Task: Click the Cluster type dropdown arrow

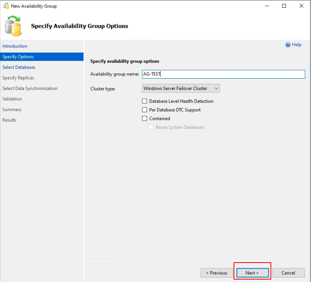Action: [x=217, y=88]
